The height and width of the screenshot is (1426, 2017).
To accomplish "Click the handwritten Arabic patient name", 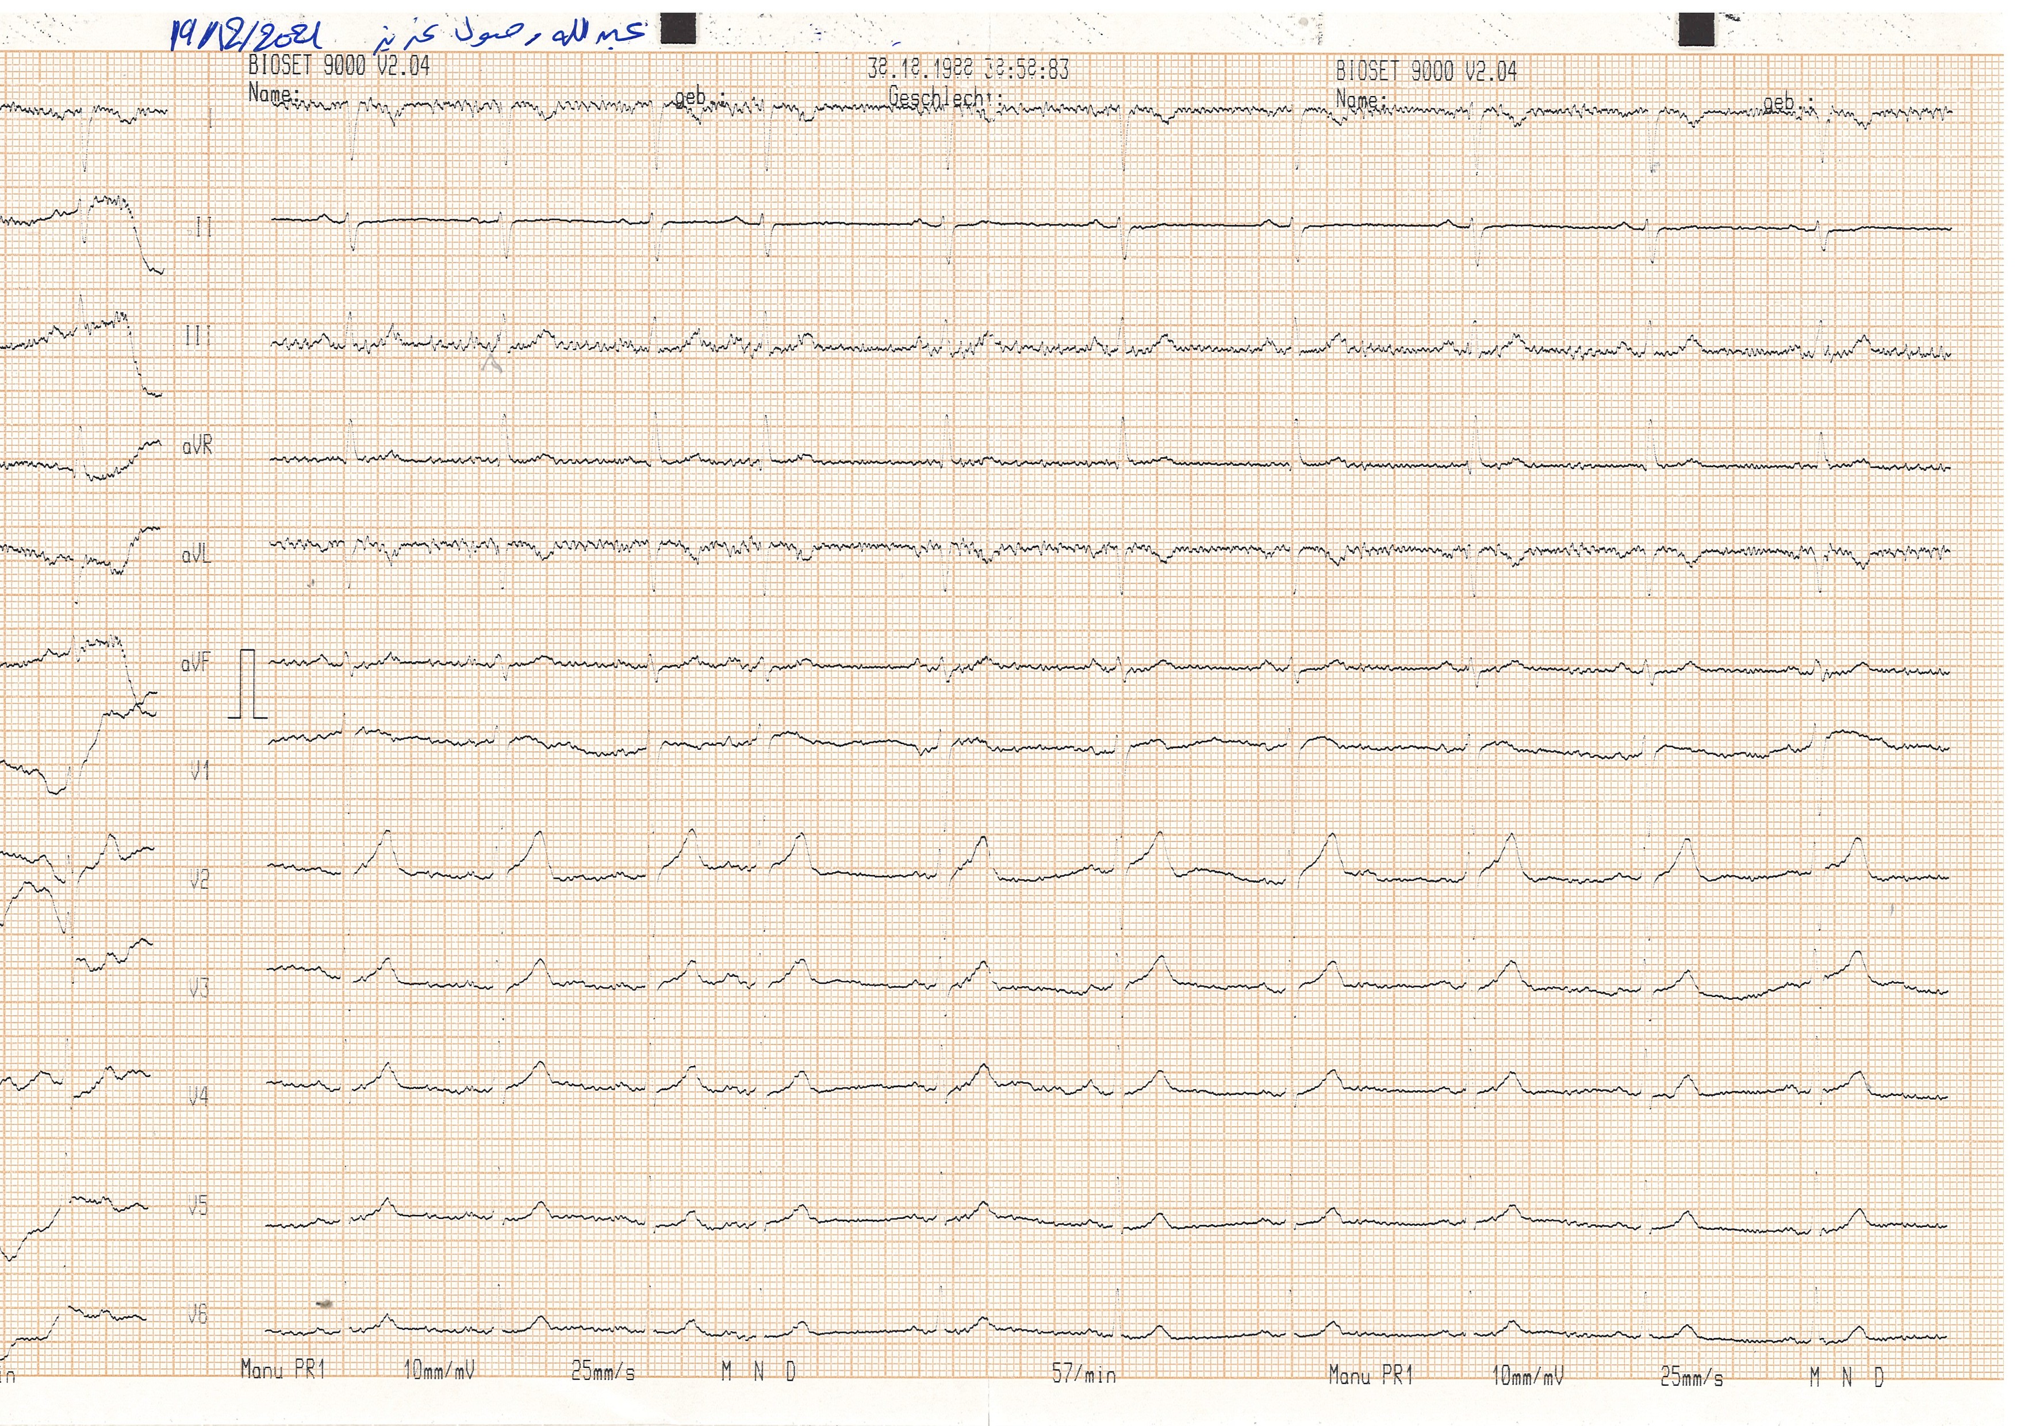I will 509,34.
